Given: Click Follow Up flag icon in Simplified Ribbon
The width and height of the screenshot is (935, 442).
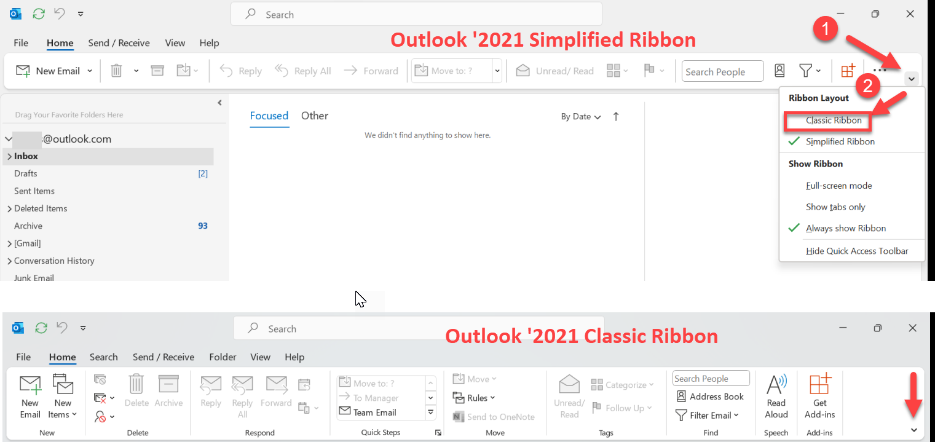Looking at the screenshot, I should tap(649, 71).
